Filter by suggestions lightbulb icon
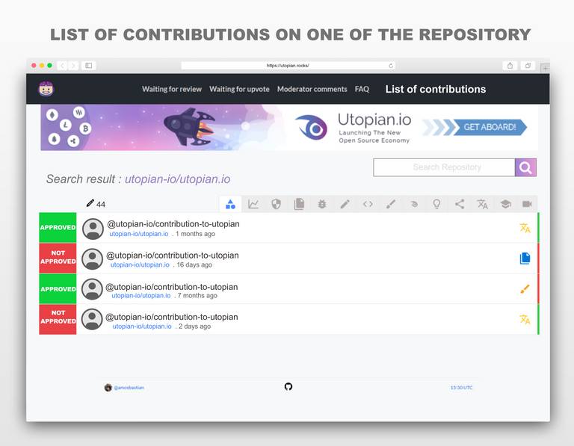Screen dimensions: 574x446 click(436, 204)
